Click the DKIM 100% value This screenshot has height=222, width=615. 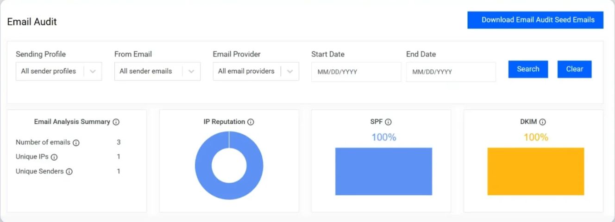pos(536,137)
